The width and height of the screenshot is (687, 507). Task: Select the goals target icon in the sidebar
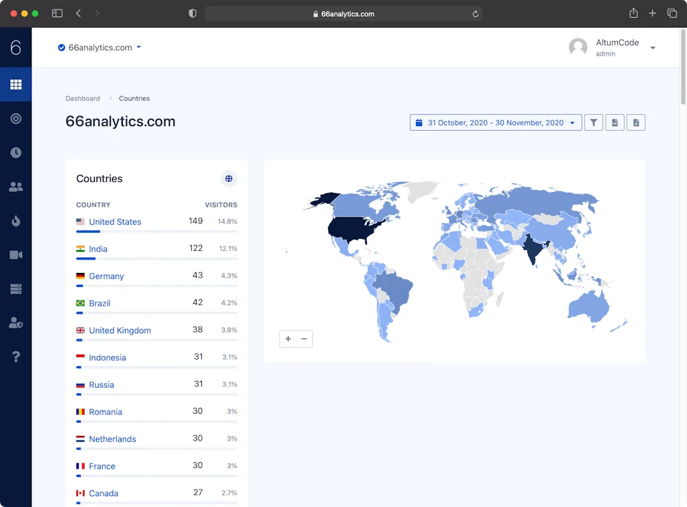tap(15, 119)
